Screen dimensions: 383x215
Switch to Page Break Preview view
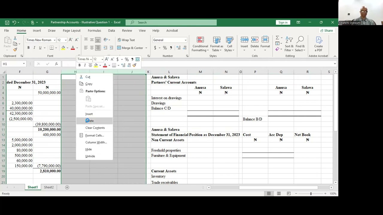click(x=289, y=193)
